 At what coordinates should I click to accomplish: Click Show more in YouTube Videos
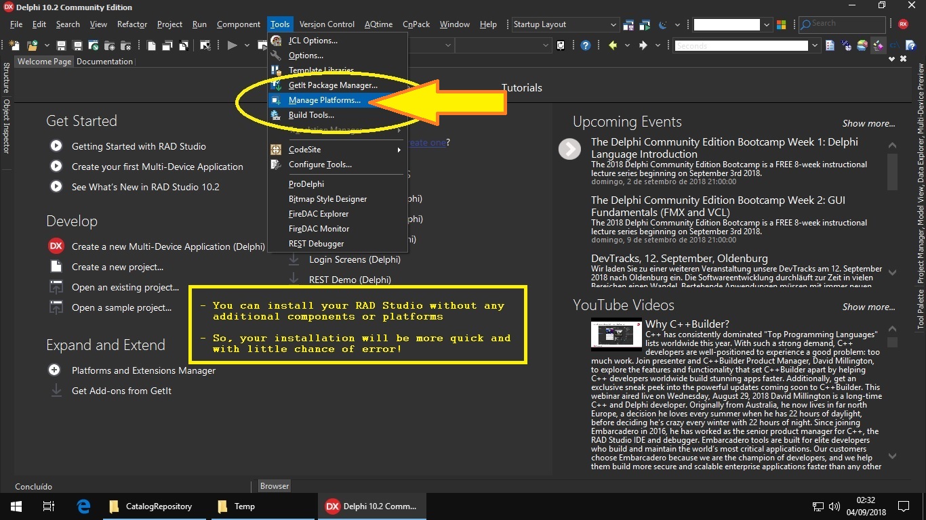click(868, 307)
